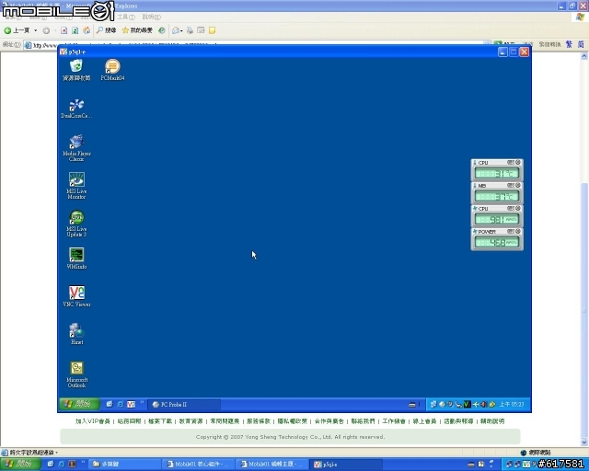
Task: Click the History icon in IE toolbar
Action: [162, 30]
